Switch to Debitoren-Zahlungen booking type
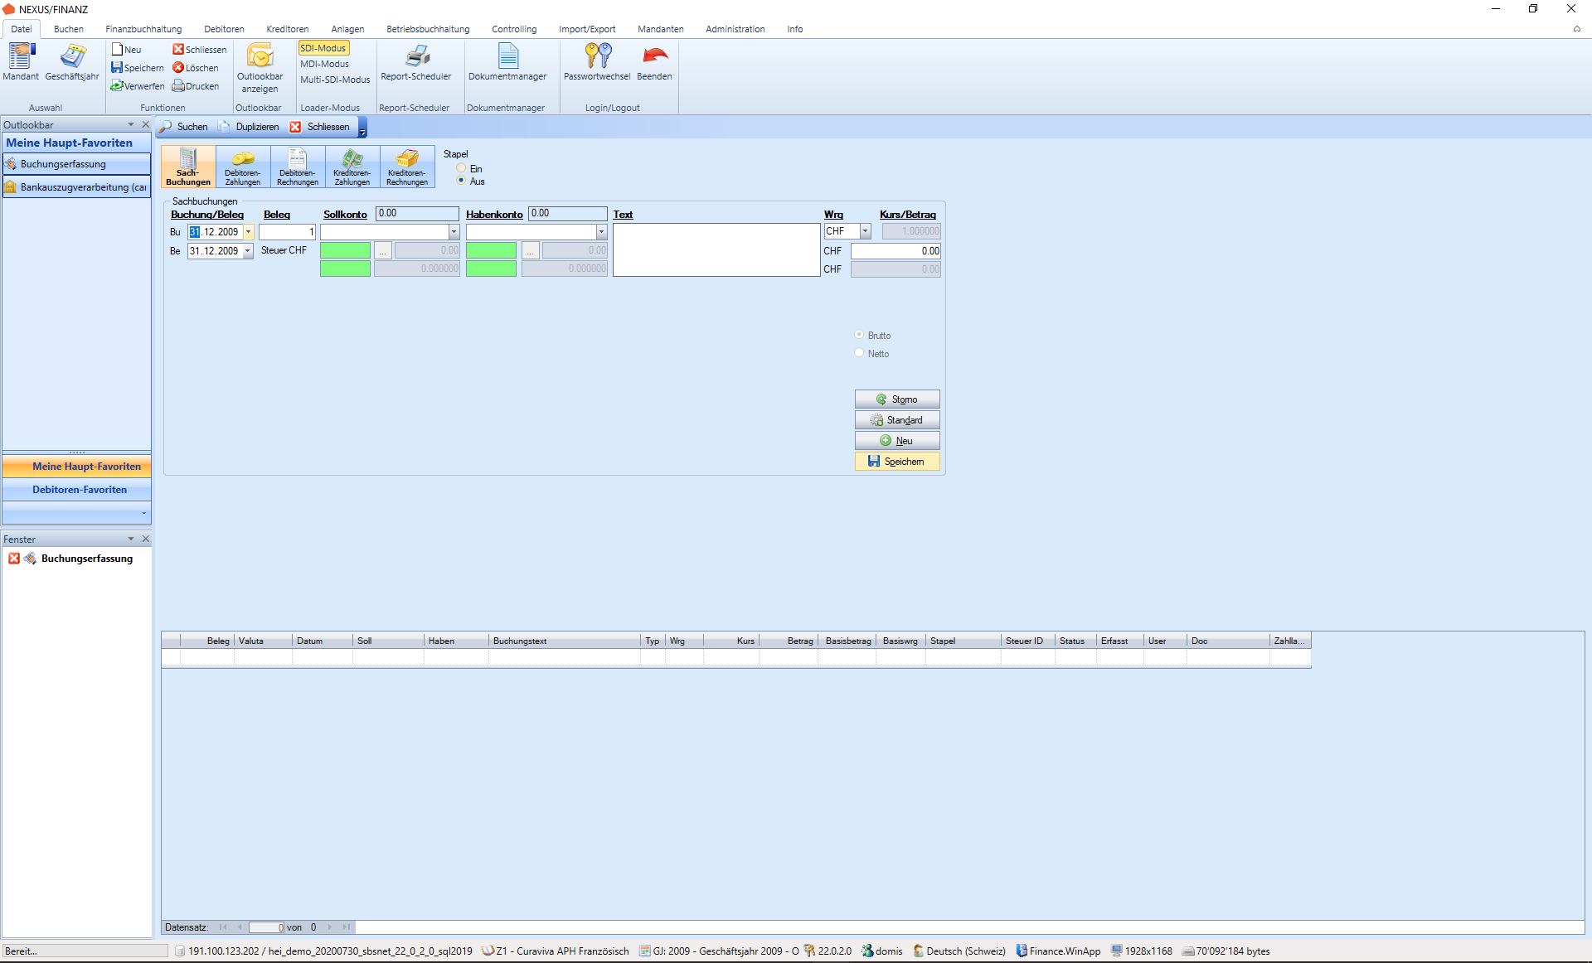 (243, 167)
